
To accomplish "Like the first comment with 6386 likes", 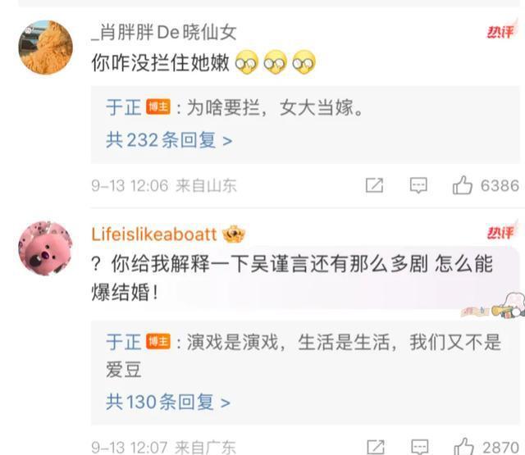I will coord(463,185).
